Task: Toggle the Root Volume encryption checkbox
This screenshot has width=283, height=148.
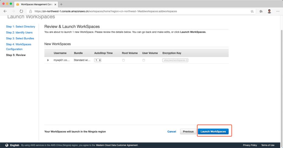Action: tap(123, 60)
